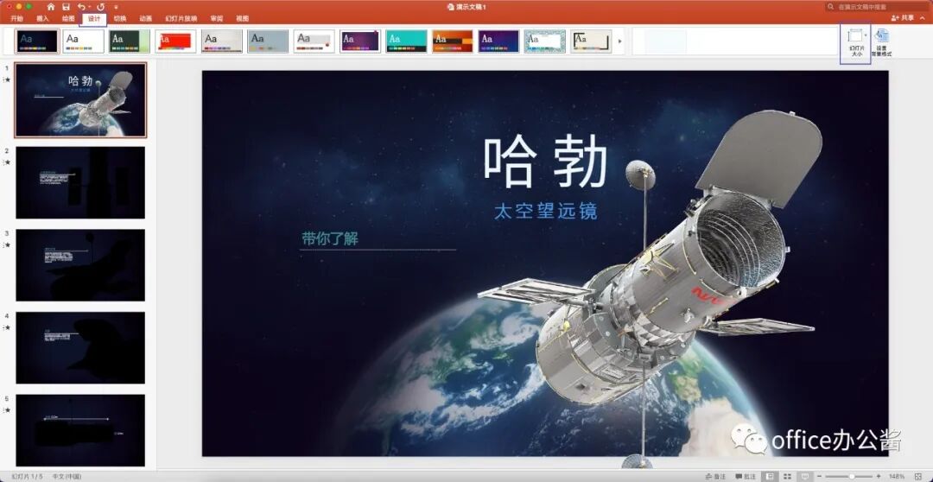933x482 pixels.
Task: Expand the themes gallery arrow
Action: pos(620,41)
